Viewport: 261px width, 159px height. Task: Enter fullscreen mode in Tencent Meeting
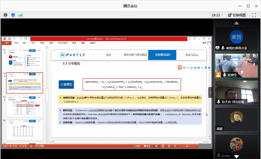[254, 15]
